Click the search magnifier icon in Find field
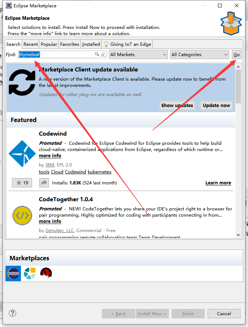The width and height of the screenshot is (248, 327). tap(97, 54)
